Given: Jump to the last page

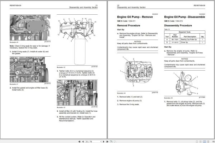Looking at the screenshot, I should point(107,142).
